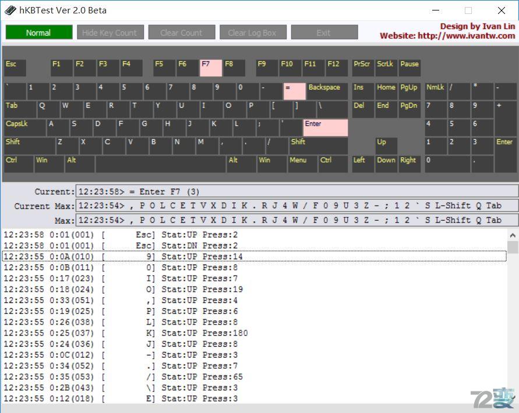519x413 pixels.
Task: Click the log box scrollbar up arrow
Action: (x=513, y=234)
